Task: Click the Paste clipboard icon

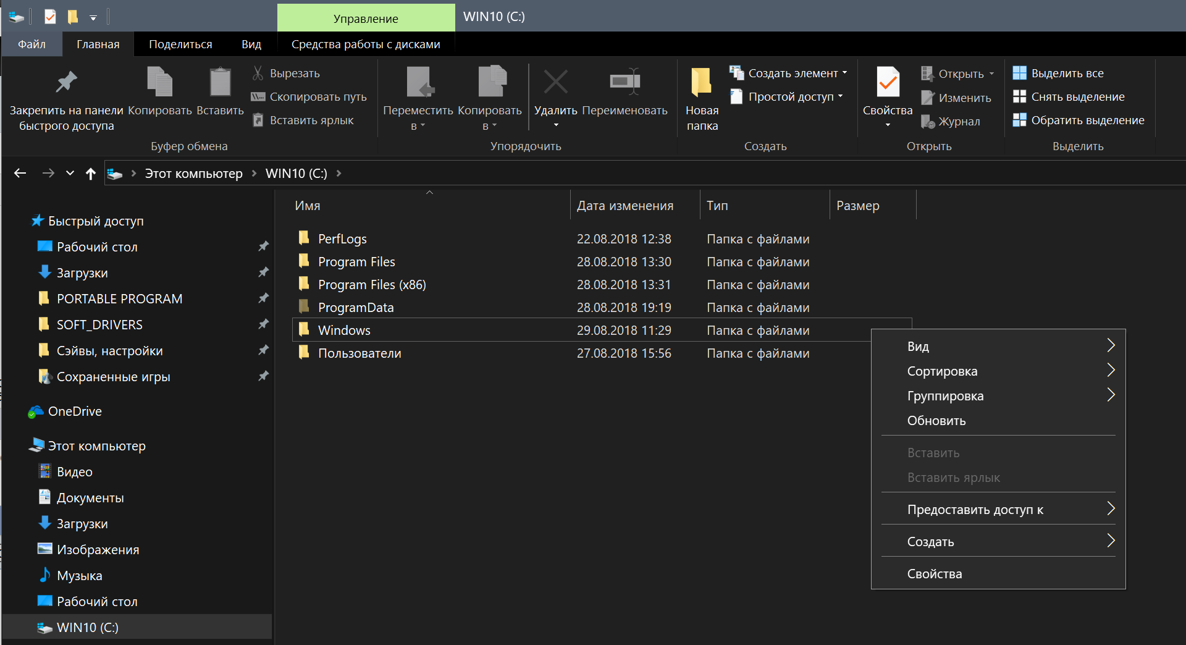Action: click(x=220, y=82)
